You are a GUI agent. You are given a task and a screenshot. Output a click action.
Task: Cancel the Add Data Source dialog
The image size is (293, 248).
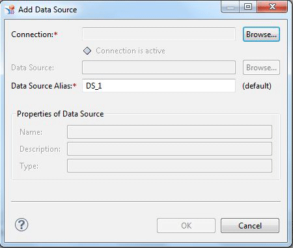250,226
